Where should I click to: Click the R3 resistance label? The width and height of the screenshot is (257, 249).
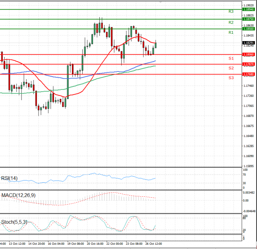[231, 12]
